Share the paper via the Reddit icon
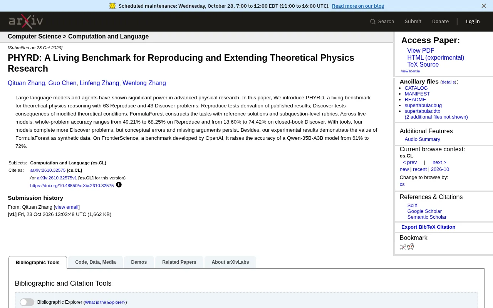 (411, 247)
